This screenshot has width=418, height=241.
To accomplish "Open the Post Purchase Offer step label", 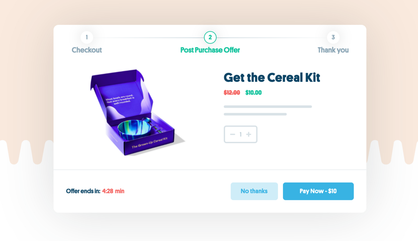I will [x=210, y=50].
